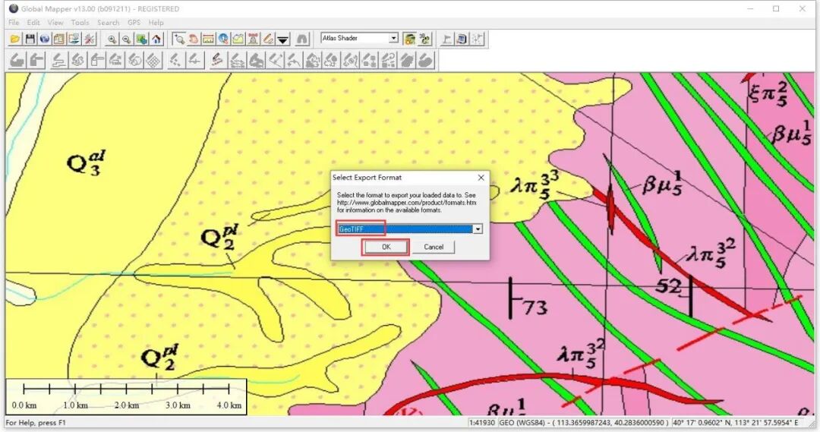
Task: Click the middle GPS toolbar icon
Action: point(462,39)
